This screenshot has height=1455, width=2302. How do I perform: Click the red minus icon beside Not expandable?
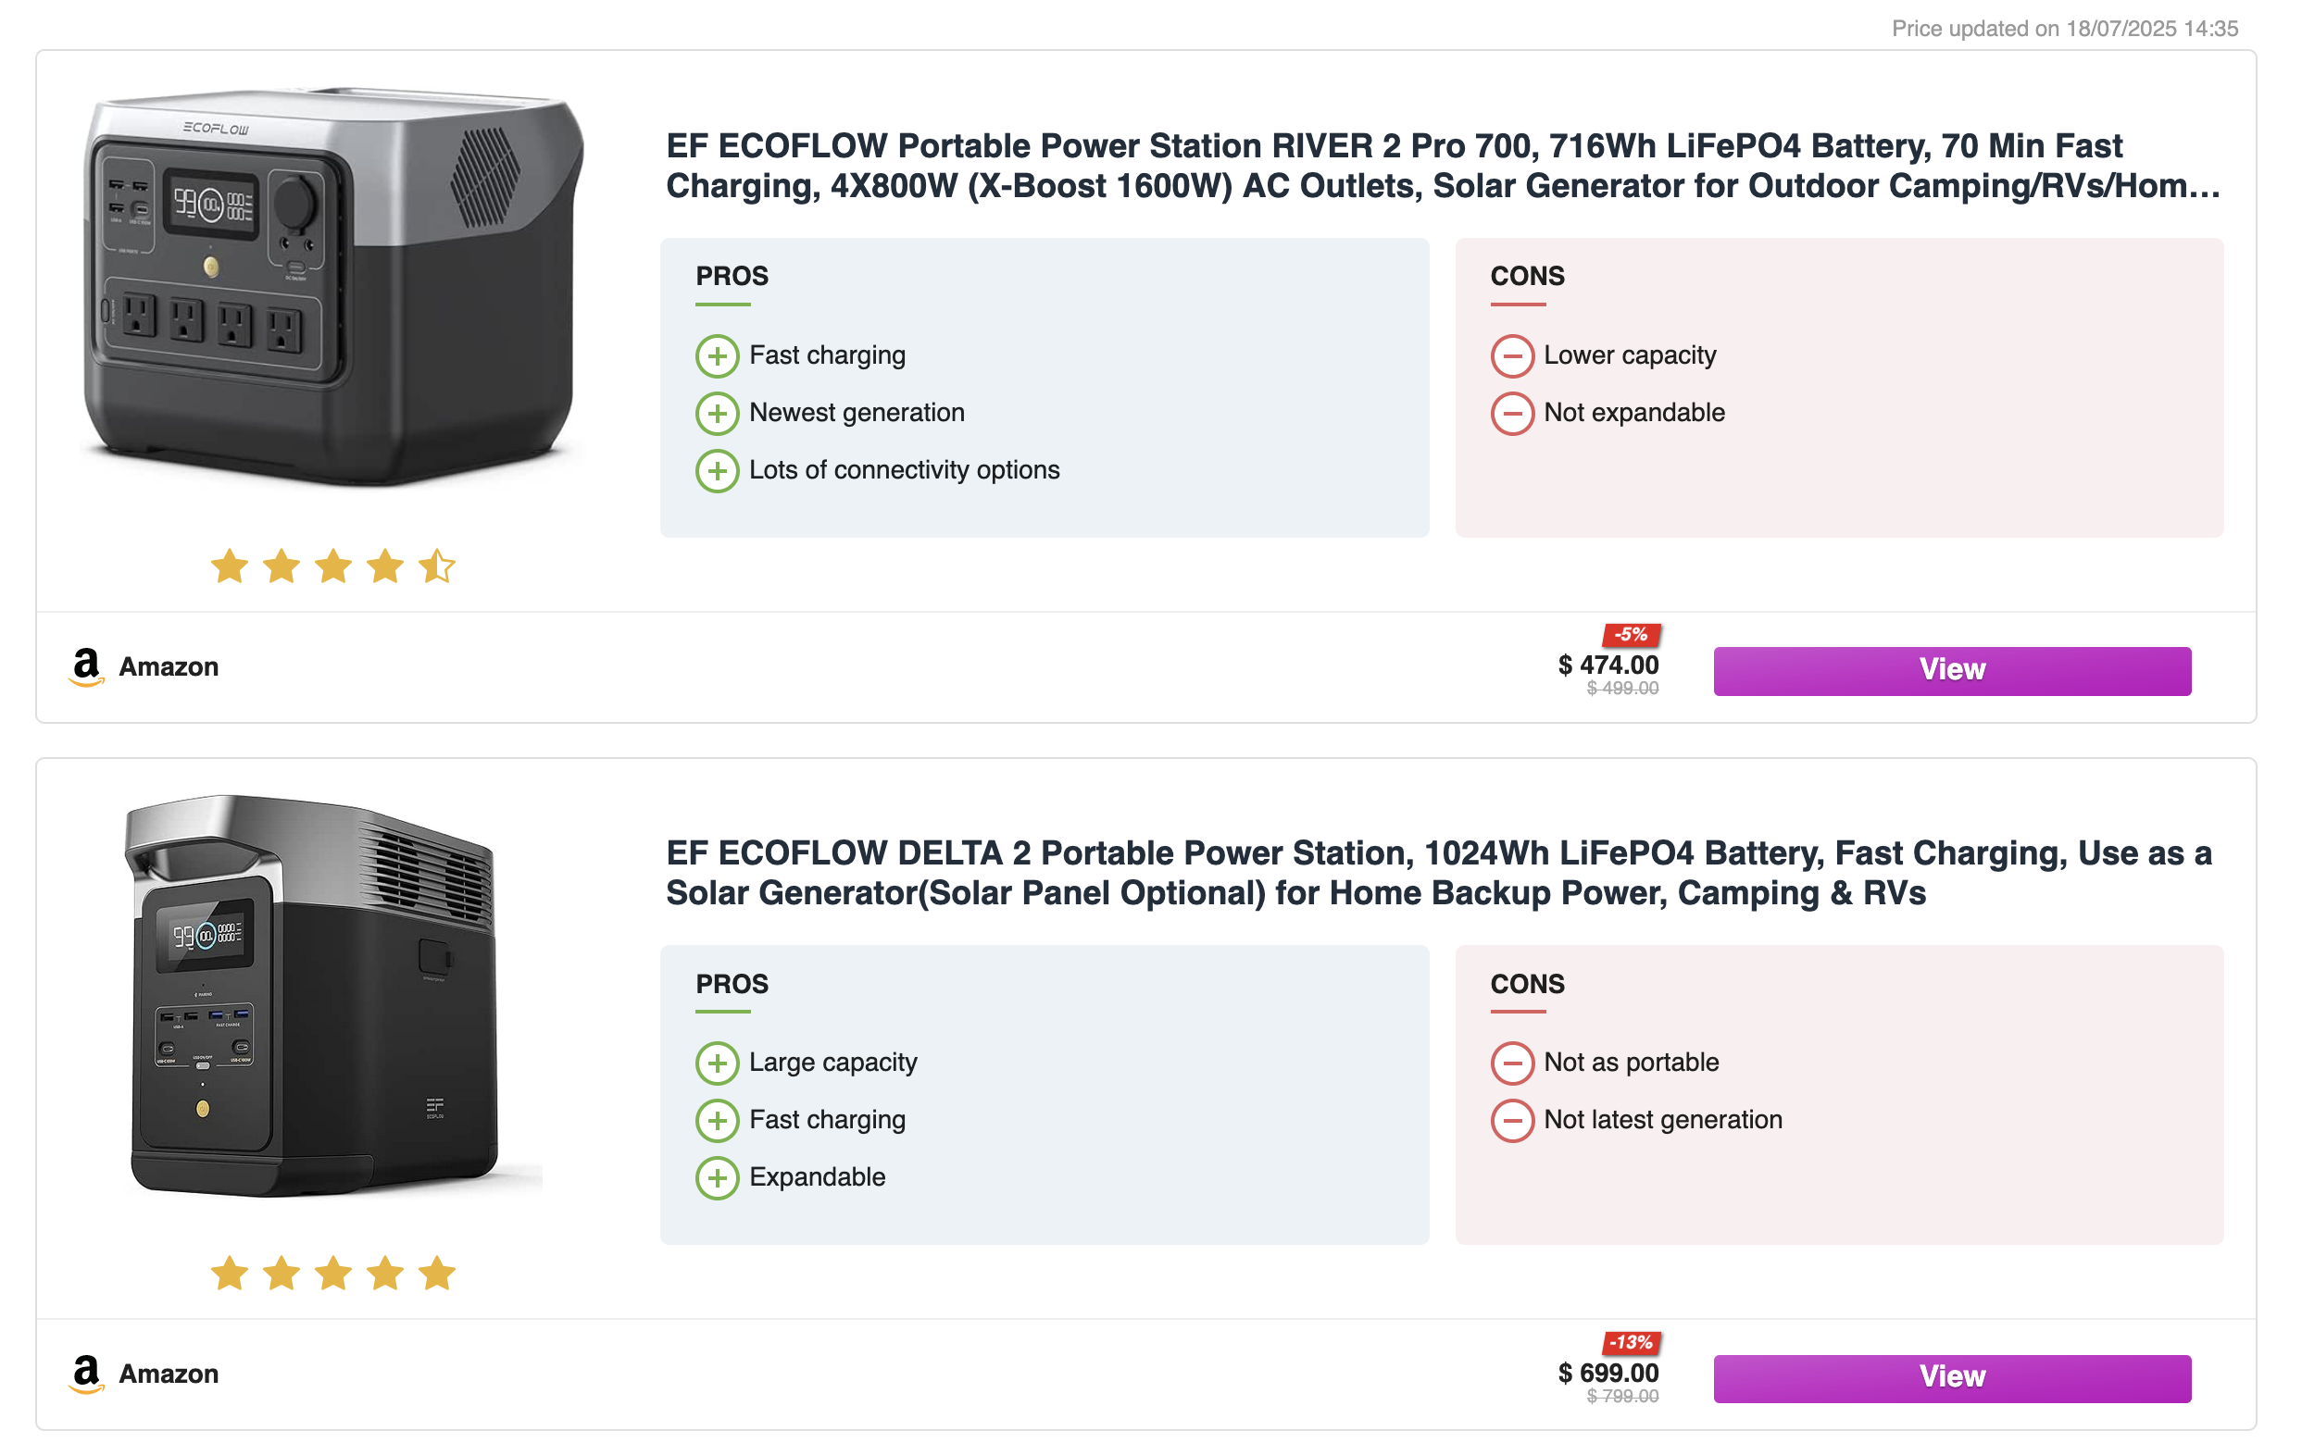1512,414
